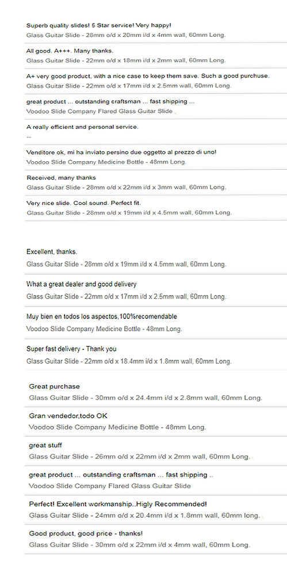Click the 'A really efficient and personal service' feedback

click(x=82, y=127)
